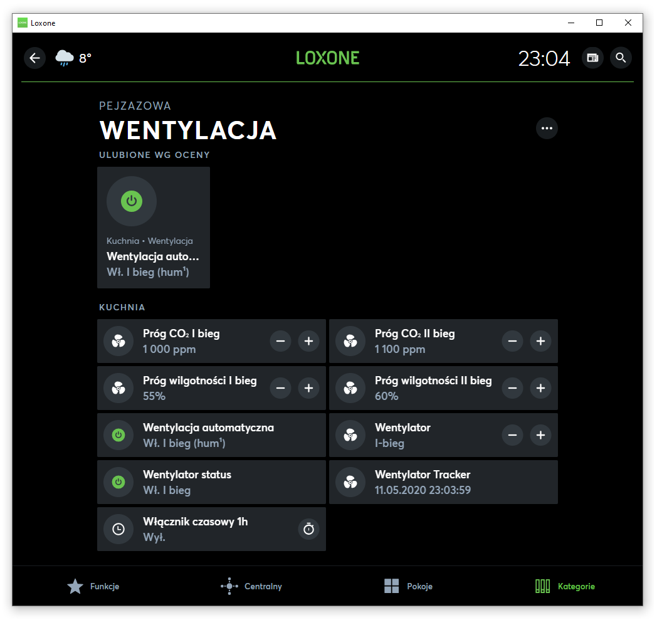This screenshot has width=657, height=620.
Task: Decrease Próg wilgotności II bieg value
Action: coord(512,388)
